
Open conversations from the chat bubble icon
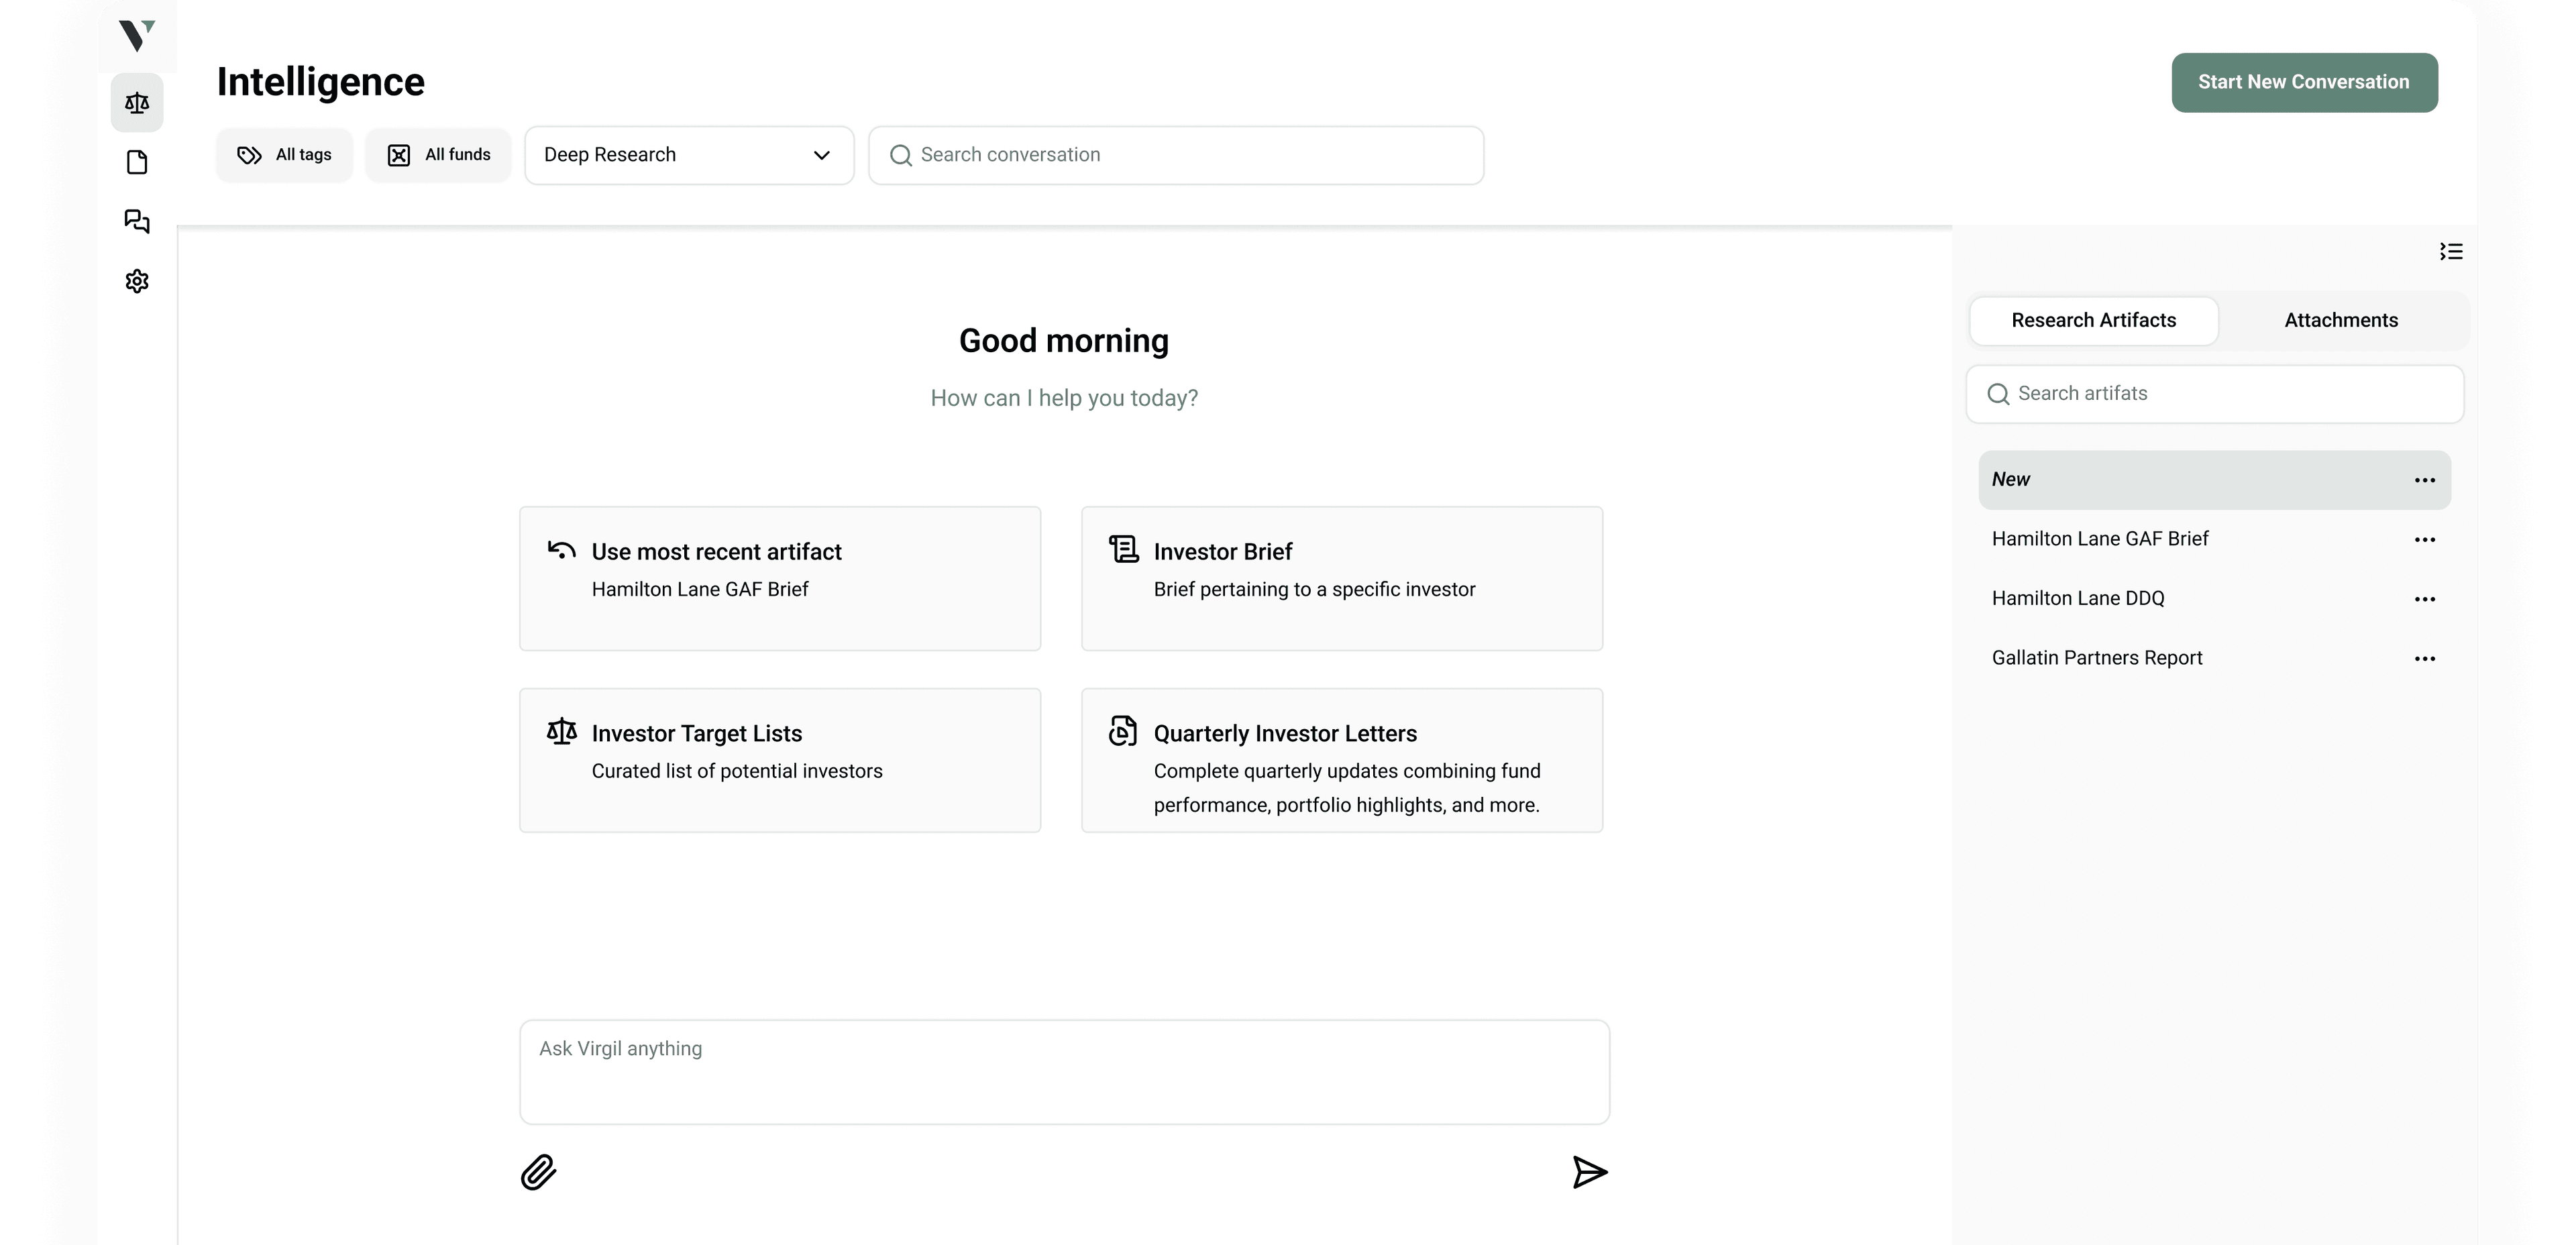point(137,221)
